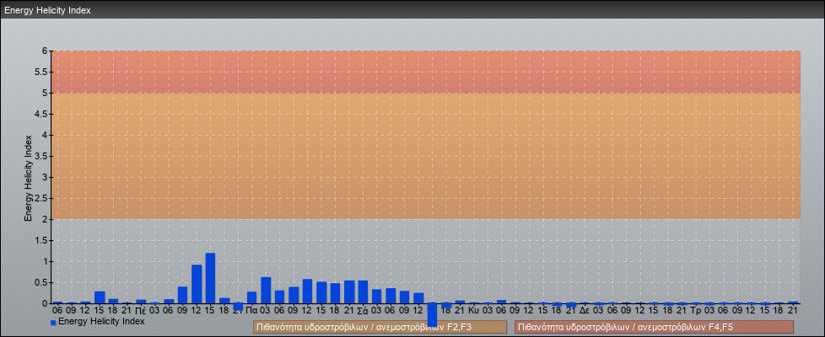
Task: Select the F2,F3 waterspout probability legend box
Action: tap(380, 327)
